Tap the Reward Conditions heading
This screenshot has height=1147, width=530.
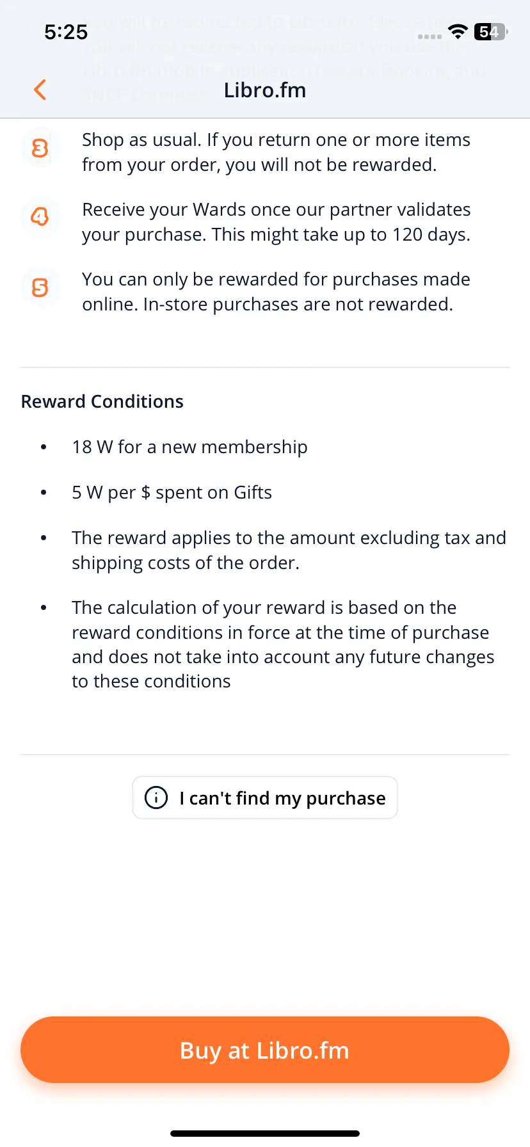pos(102,401)
